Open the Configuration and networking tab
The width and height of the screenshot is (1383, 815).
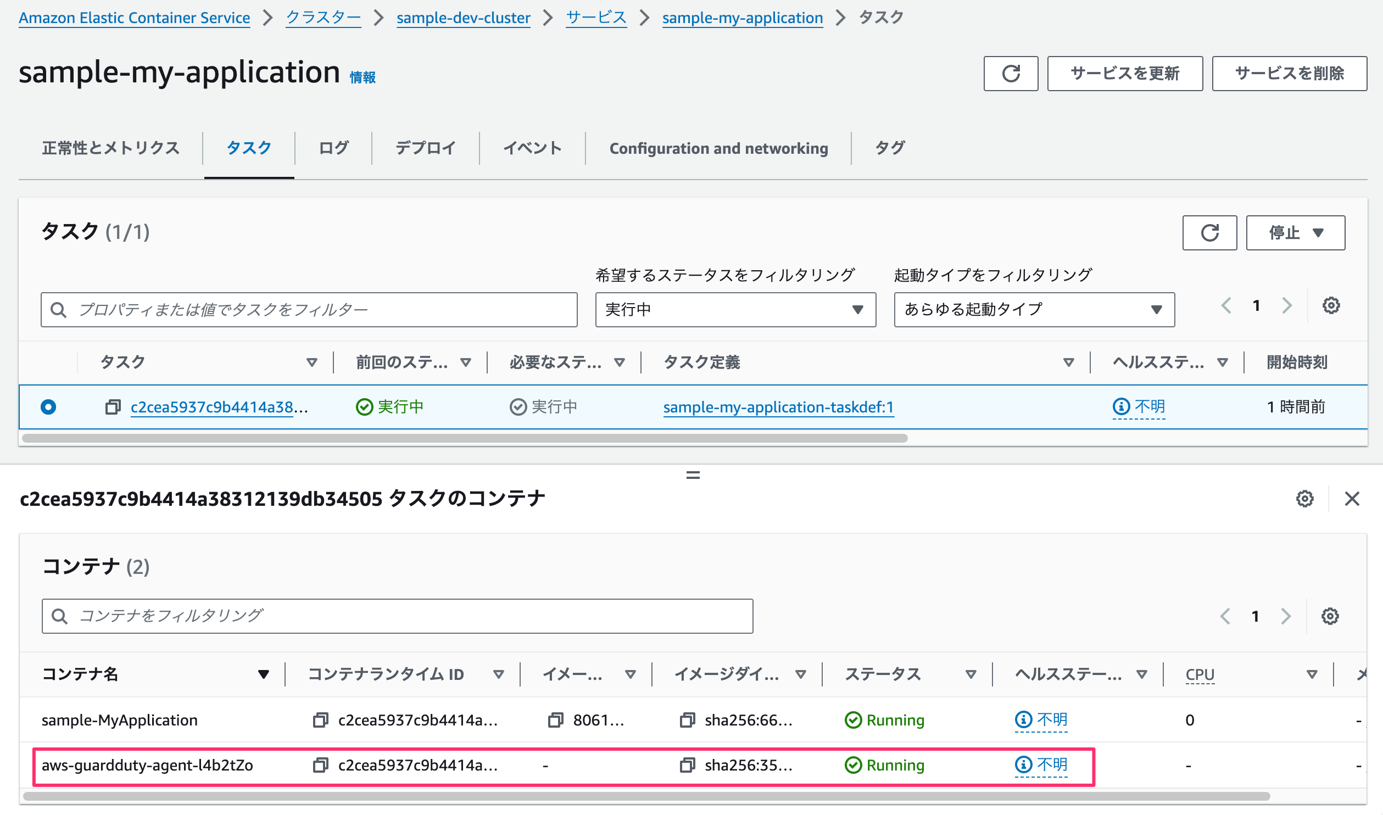click(x=718, y=148)
